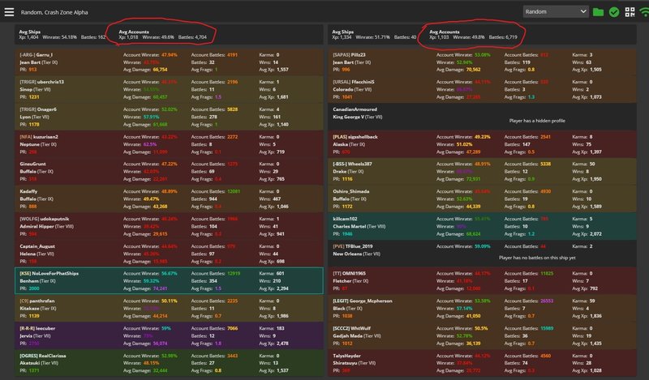Click player RealClarissa's name
Viewport: 649px width, 380px height.
coord(45,357)
